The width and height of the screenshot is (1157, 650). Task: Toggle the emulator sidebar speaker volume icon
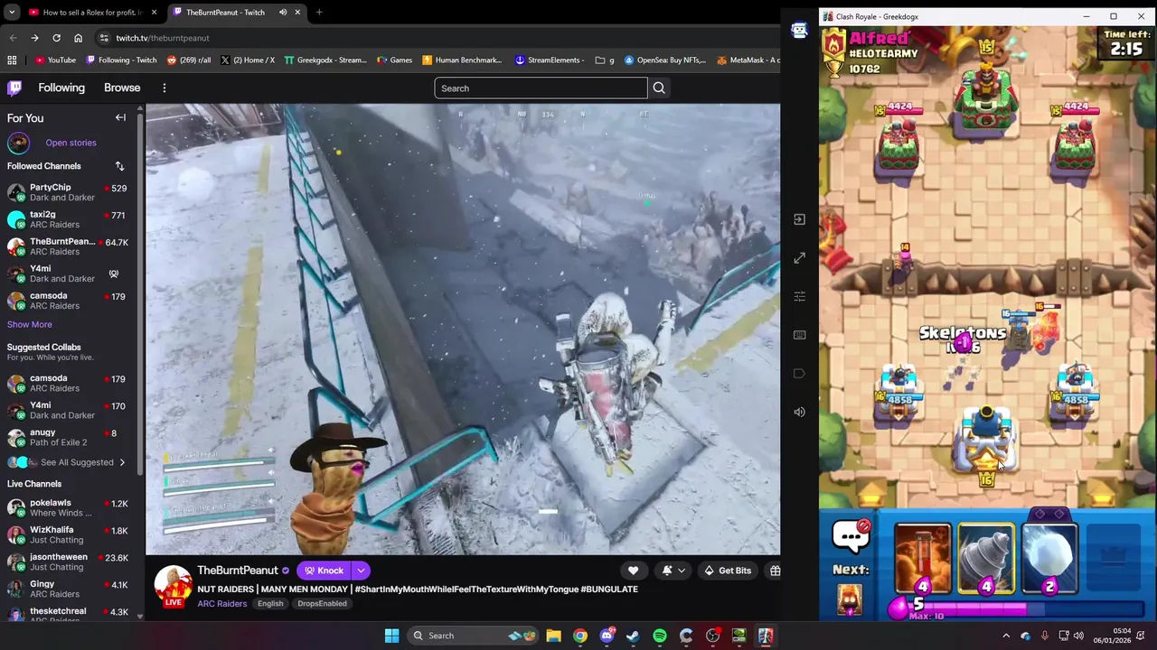click(x=799, y=412)
